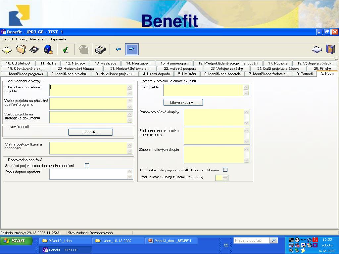339x254 pixels.
Task: Open an application with the folder icon
Action: pos(21,49)
